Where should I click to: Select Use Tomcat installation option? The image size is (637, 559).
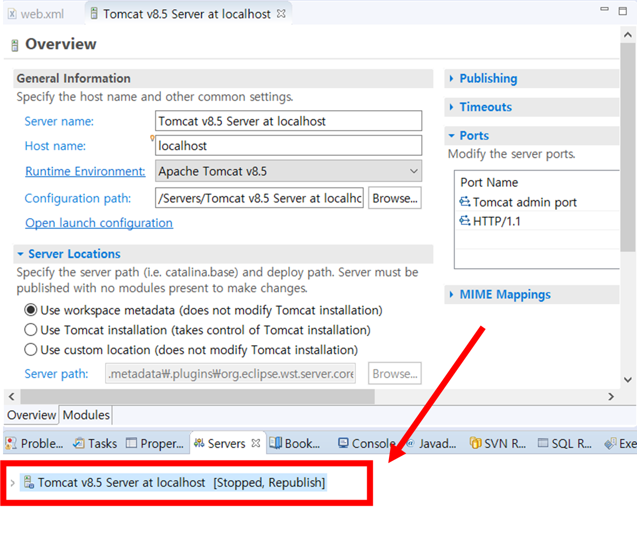[x=31, y=330]
